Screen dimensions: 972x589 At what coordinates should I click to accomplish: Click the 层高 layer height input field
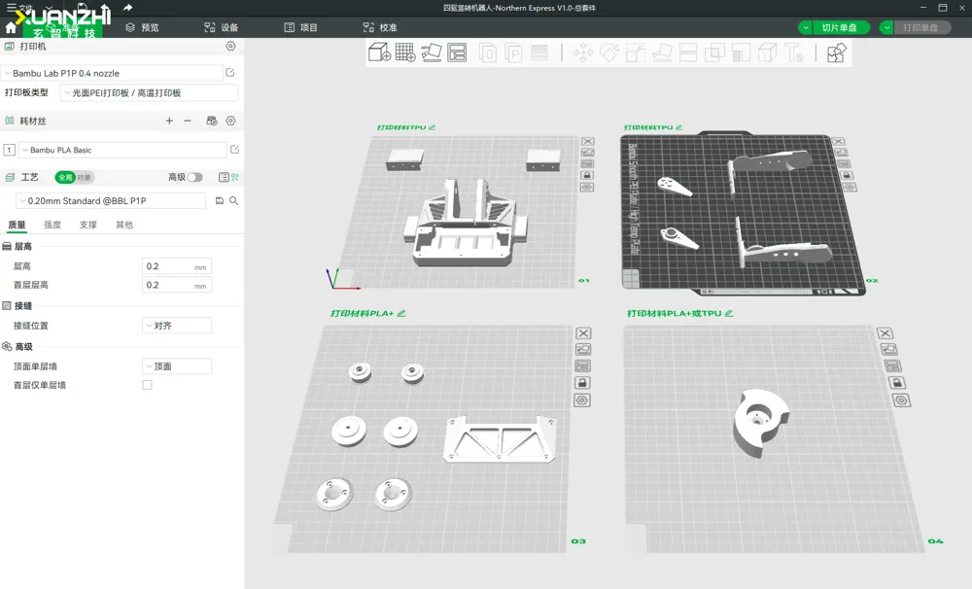click(x=167, y=266)
